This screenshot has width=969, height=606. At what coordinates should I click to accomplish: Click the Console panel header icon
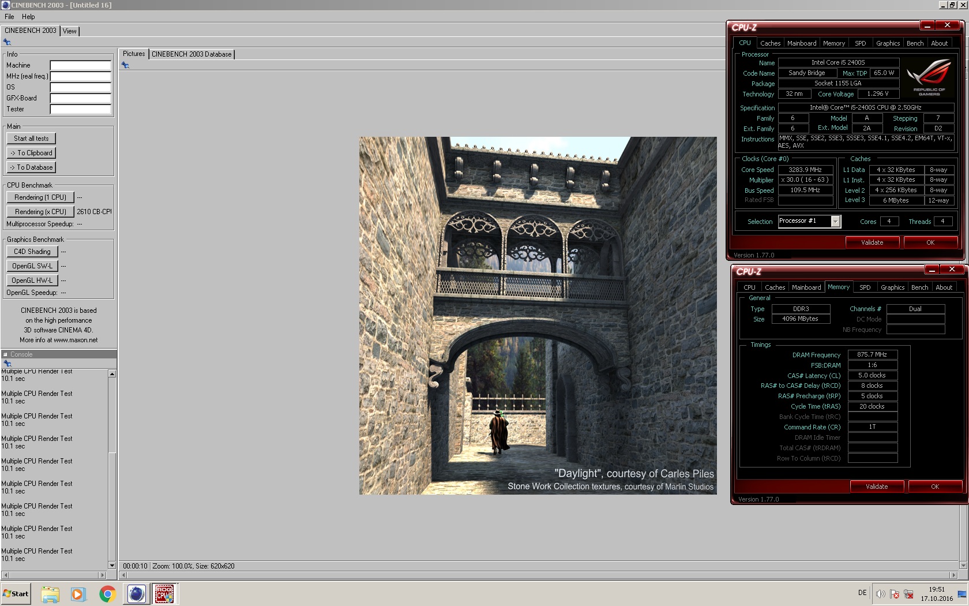coord(5,354)
